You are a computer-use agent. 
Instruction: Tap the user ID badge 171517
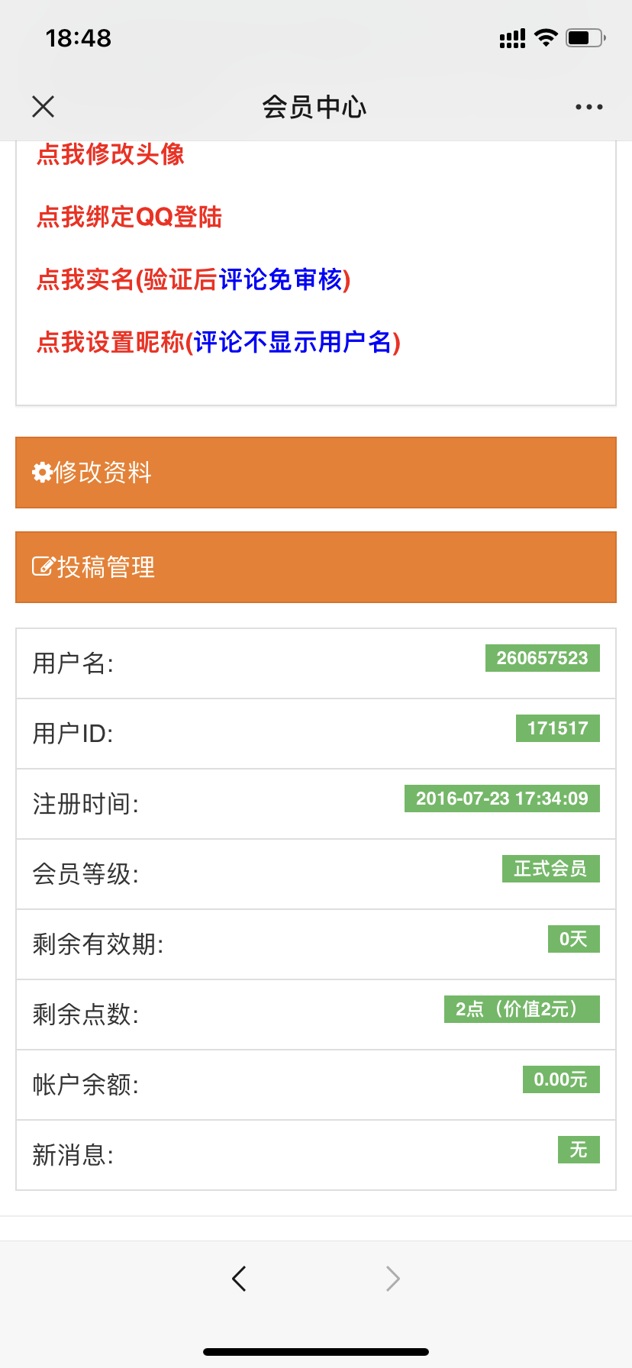[x=557, y=728]
